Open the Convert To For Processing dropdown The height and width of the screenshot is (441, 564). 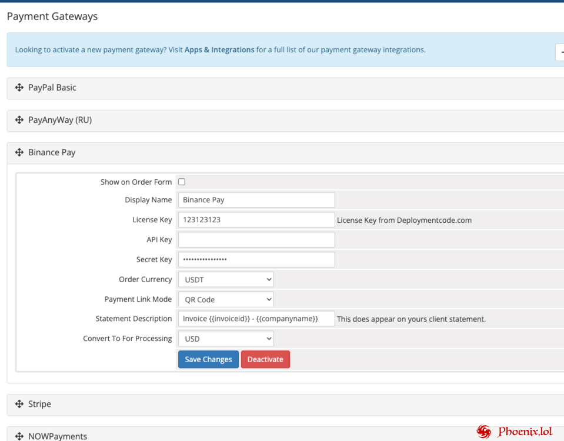(x=226, y=339)
